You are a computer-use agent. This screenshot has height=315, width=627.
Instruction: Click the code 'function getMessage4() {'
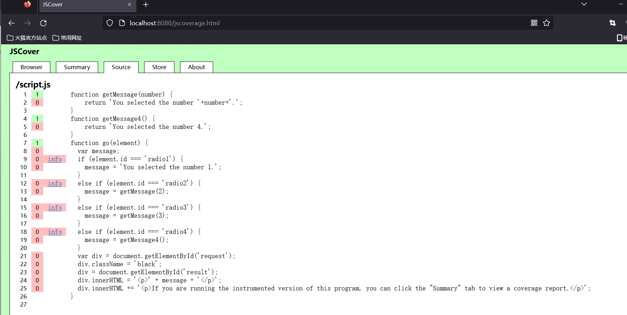113,119
